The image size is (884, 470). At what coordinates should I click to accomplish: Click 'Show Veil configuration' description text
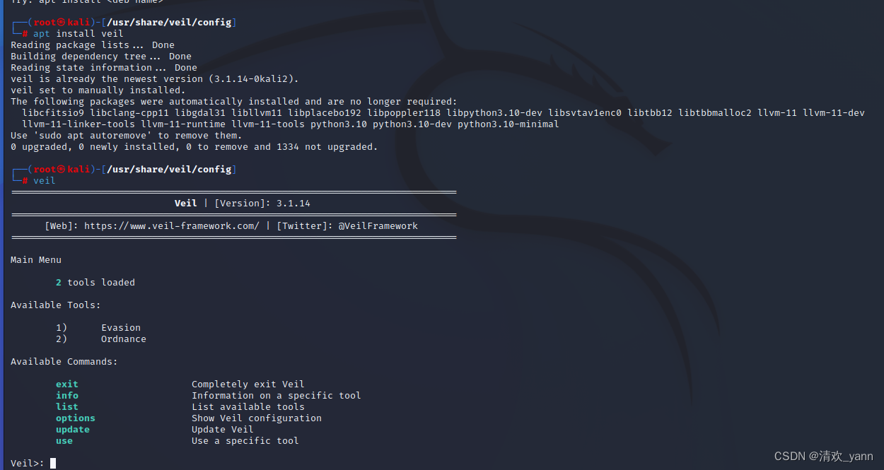click(x=257, y=418)
